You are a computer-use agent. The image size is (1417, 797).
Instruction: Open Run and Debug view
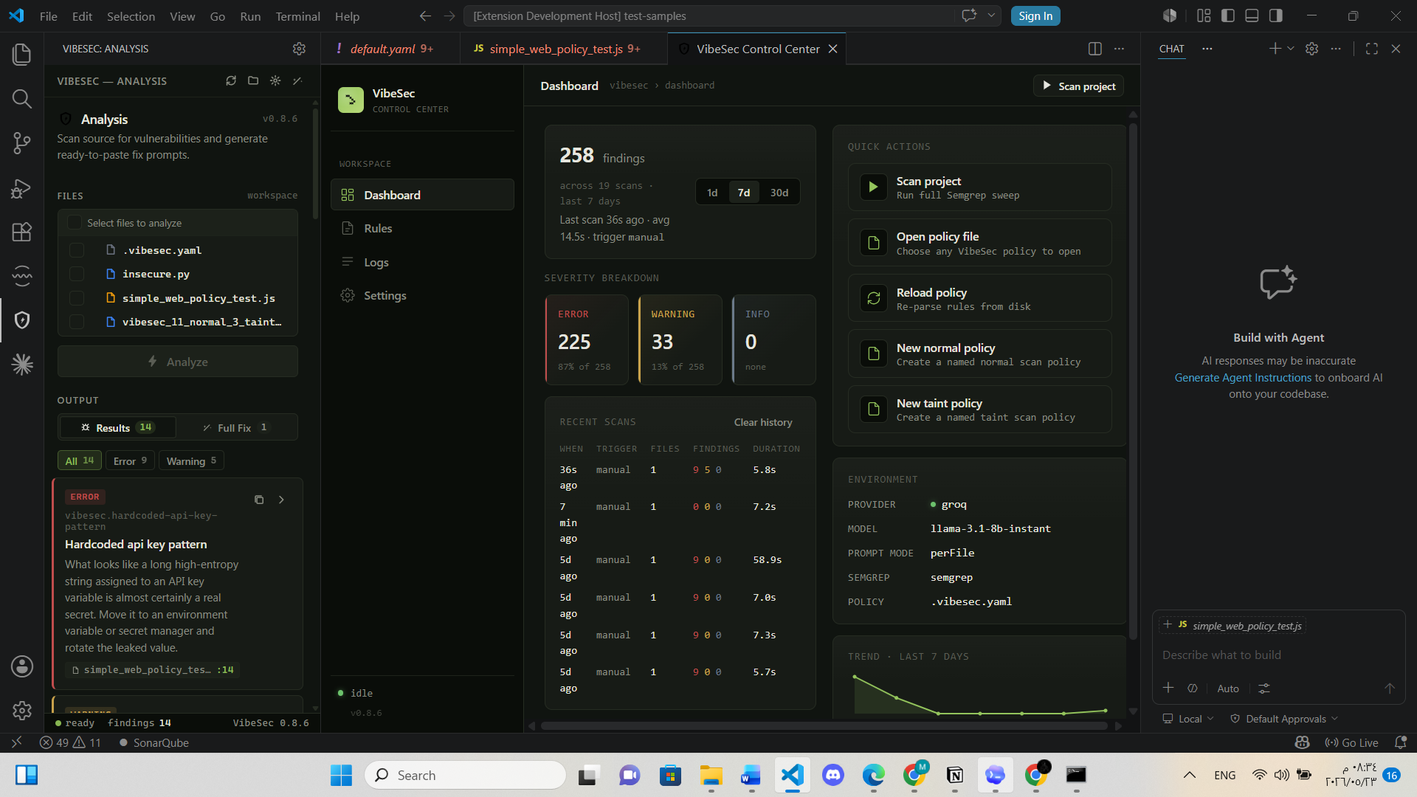pos(22,188)
